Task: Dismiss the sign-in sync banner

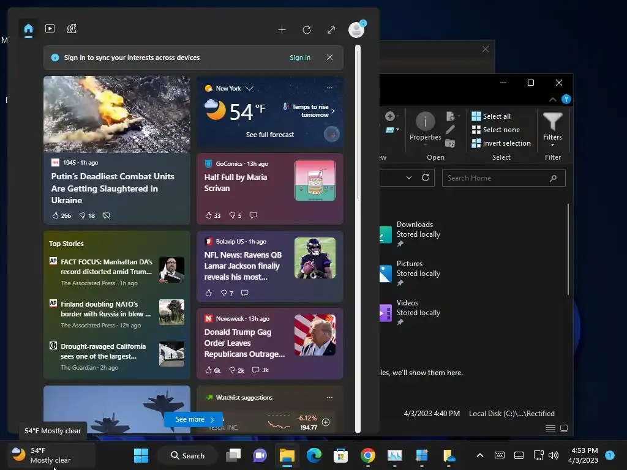Action: tap(329, 57)
